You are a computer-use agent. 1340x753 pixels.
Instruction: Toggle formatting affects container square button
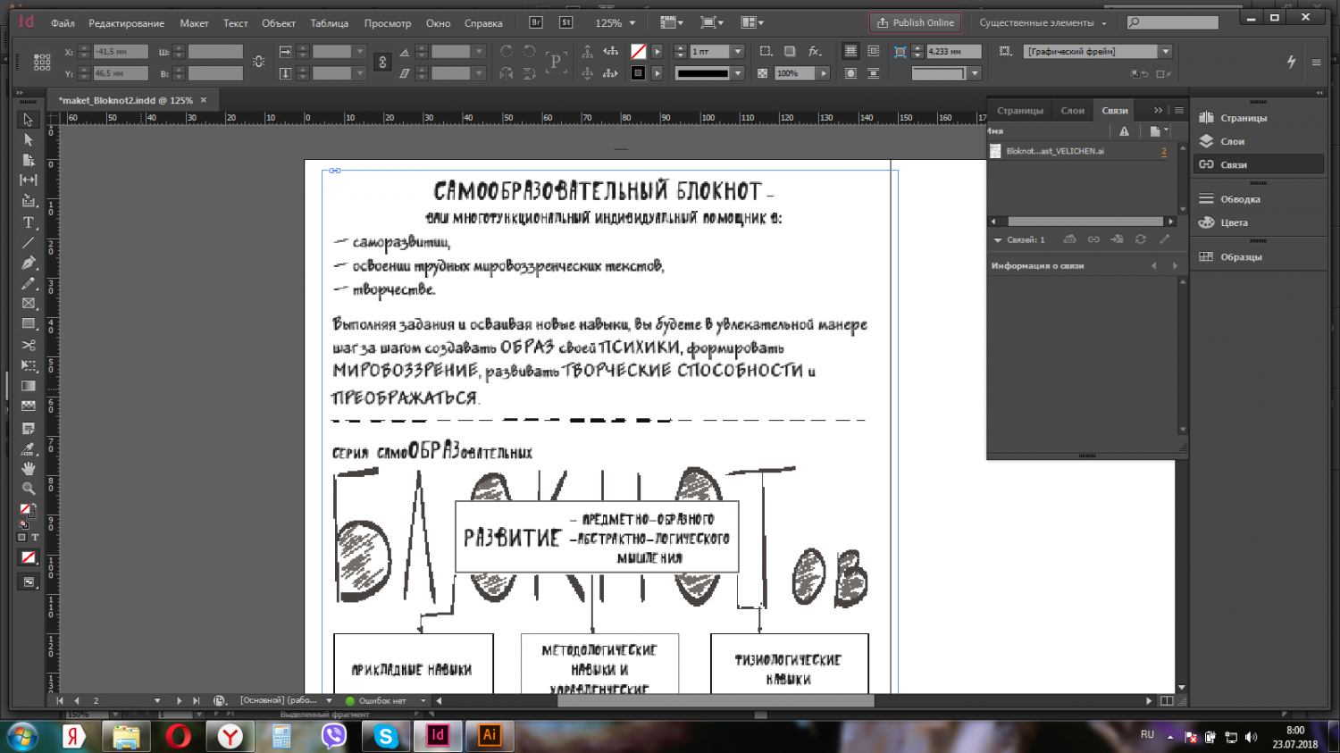(x=22, y=538)
